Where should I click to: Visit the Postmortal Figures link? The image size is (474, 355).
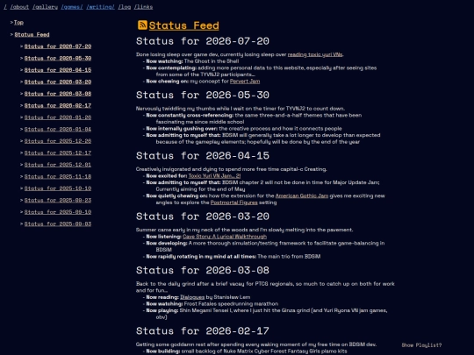[234, 202]
